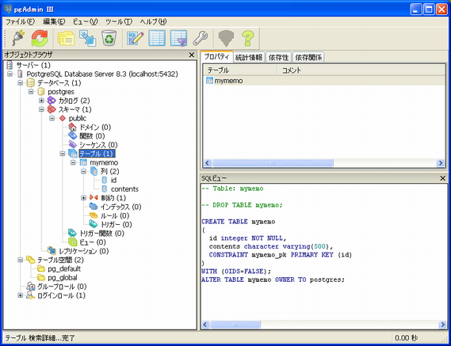Click the pg_default tablespace folder icon
451x346 pixels.
[41, 268]
